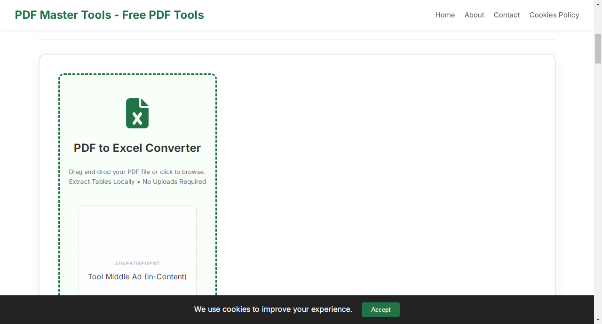602x324 pixels.
Task: Click the 'Drag and drop your PDF file' text
Action: tap(137, 172)
